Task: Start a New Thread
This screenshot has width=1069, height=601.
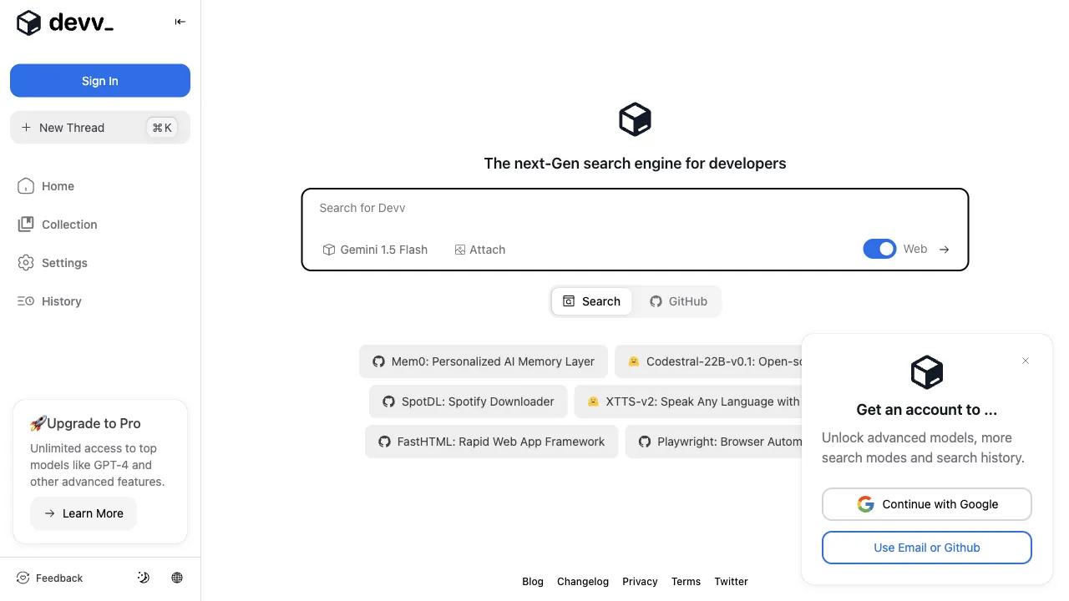Action: pos(100,128)
